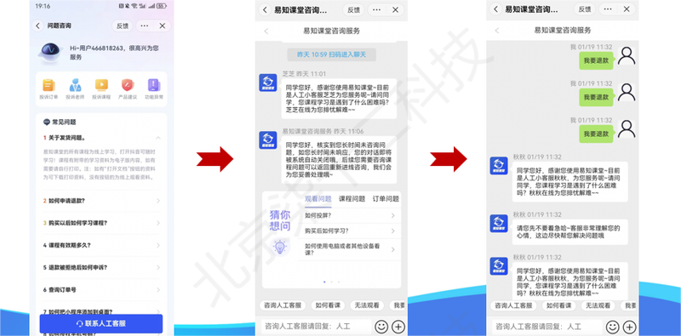Image resolution: width=681 pixels, height=336 pixels.
Task: Collapse the 关于发货问题 answer
Action: pyautogui.click(x=157, y=138)
